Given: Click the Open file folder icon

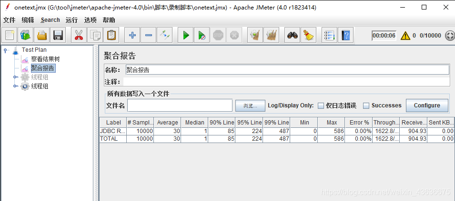Looking at the screenshot, I should coord(42,35).
